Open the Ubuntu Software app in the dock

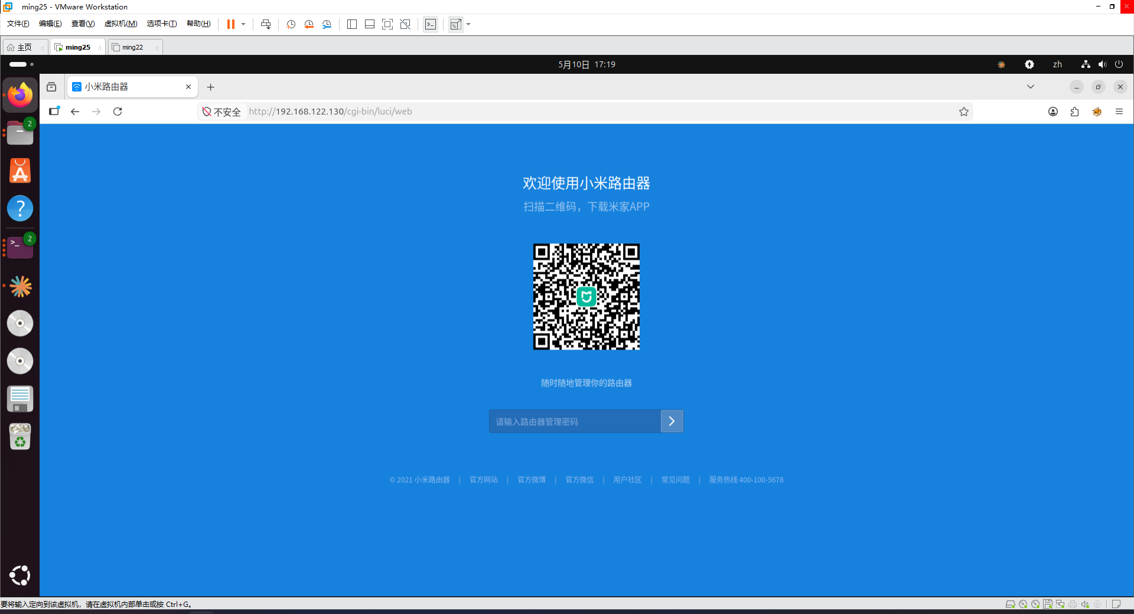point(20,171)
